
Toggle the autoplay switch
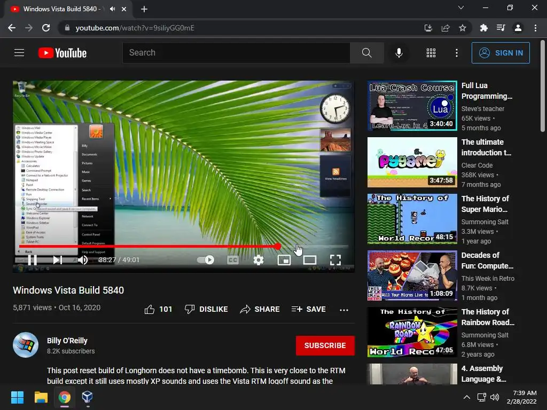click(206, 260)
